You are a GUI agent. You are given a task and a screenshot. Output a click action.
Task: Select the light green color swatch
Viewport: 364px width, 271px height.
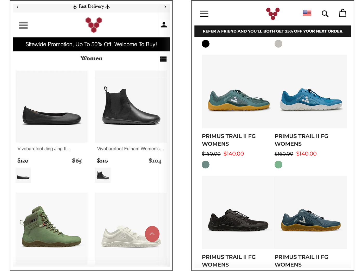click(x=278, y=165)
